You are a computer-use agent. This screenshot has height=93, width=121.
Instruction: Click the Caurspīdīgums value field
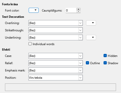[71, 10]
